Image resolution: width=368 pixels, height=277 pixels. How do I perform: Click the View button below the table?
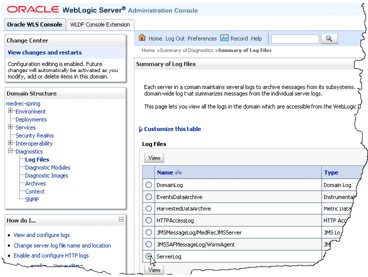click(154, 270)
